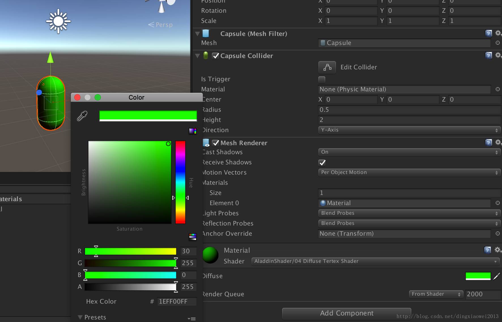502x322 pixels.
Task: Open the Presets options menu icon
Action: point(192,319)
